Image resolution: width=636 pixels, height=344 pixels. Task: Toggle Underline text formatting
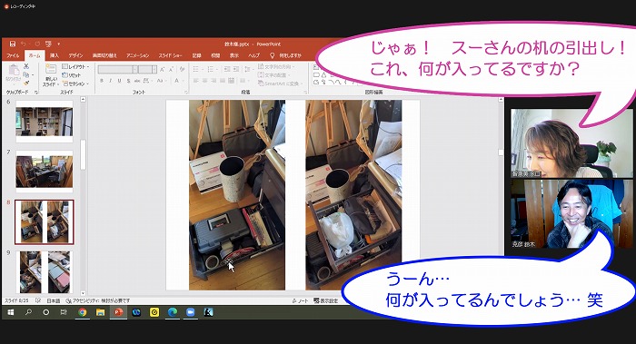119,81
